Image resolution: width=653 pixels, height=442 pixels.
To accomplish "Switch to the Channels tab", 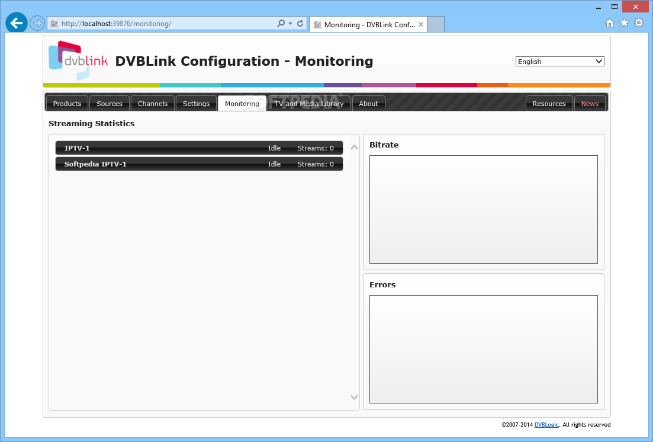I will (x=152, y=104).
